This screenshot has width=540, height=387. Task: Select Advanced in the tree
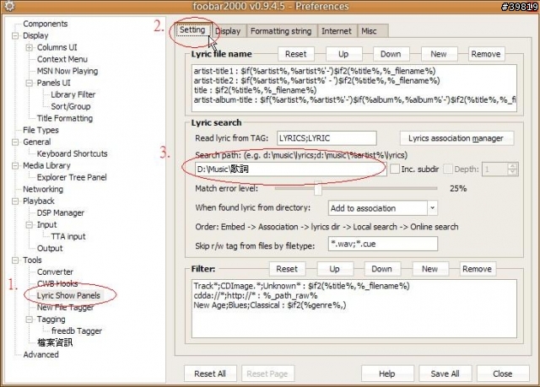(x=40, y=355)
